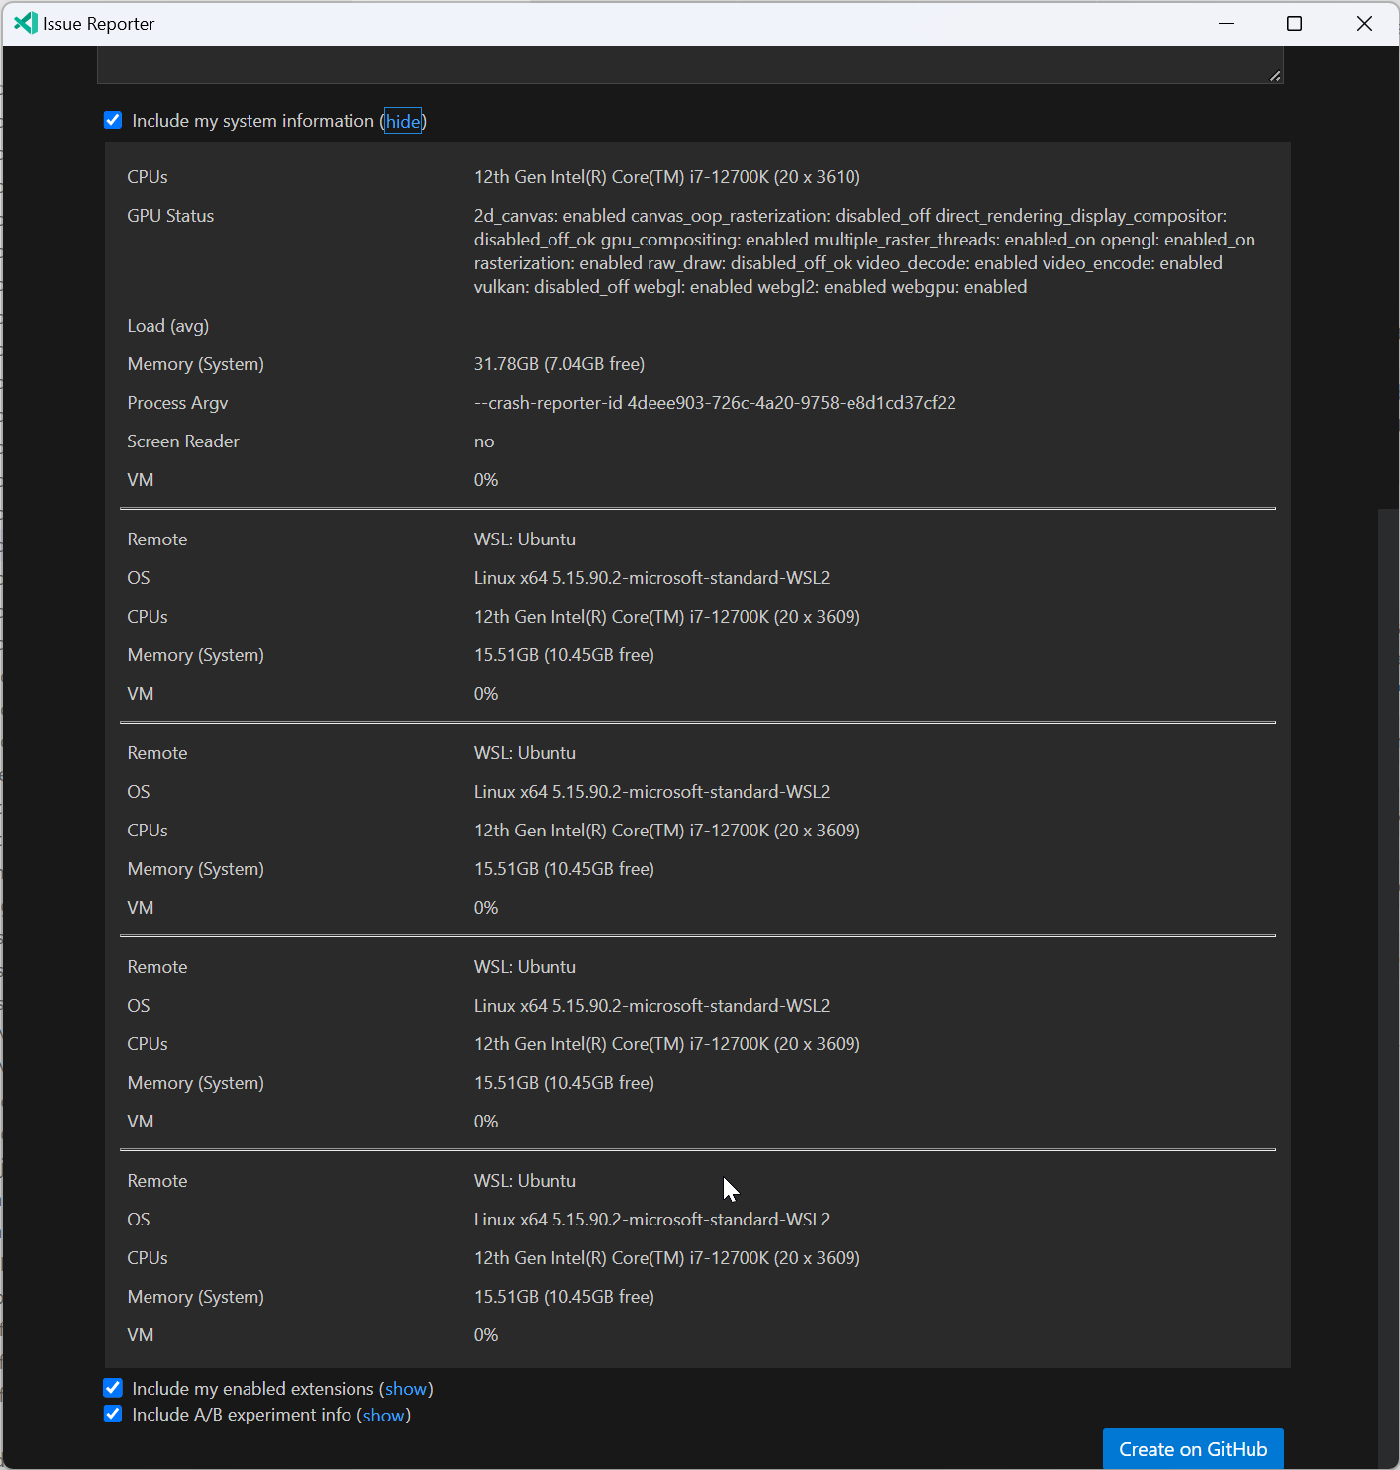The image size is (1400, 1470).
Task: Click the 31.78GB (7.04GB free) memory value
Action: point(559,364)
